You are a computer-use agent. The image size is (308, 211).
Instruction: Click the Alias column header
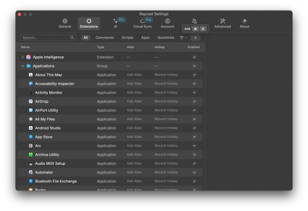point(130,47)
